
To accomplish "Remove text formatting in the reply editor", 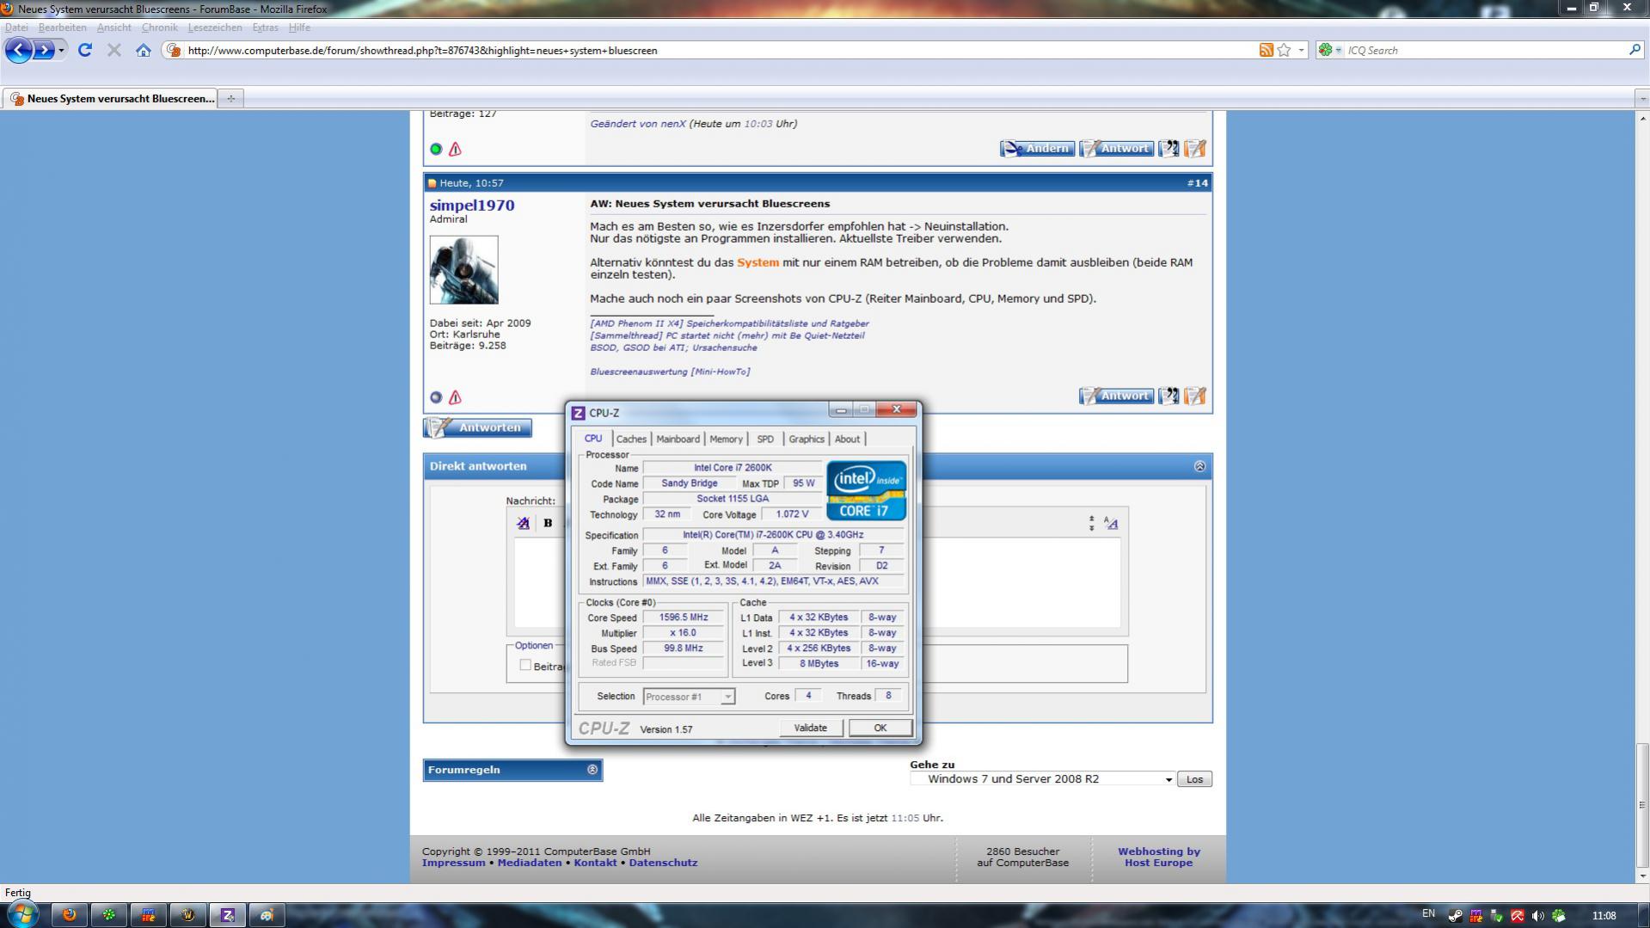I will [x=523, y=523].
